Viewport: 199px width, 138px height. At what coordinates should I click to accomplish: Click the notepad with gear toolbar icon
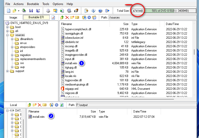(86, 11)
